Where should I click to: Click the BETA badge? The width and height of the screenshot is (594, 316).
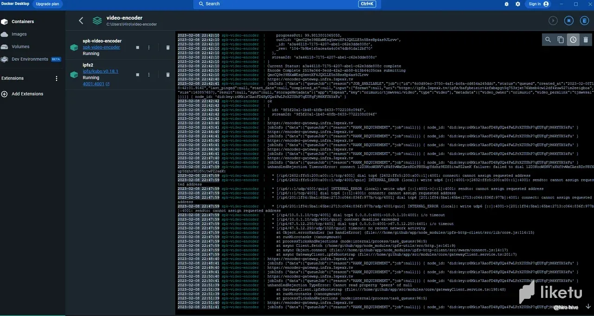(56, 59)
